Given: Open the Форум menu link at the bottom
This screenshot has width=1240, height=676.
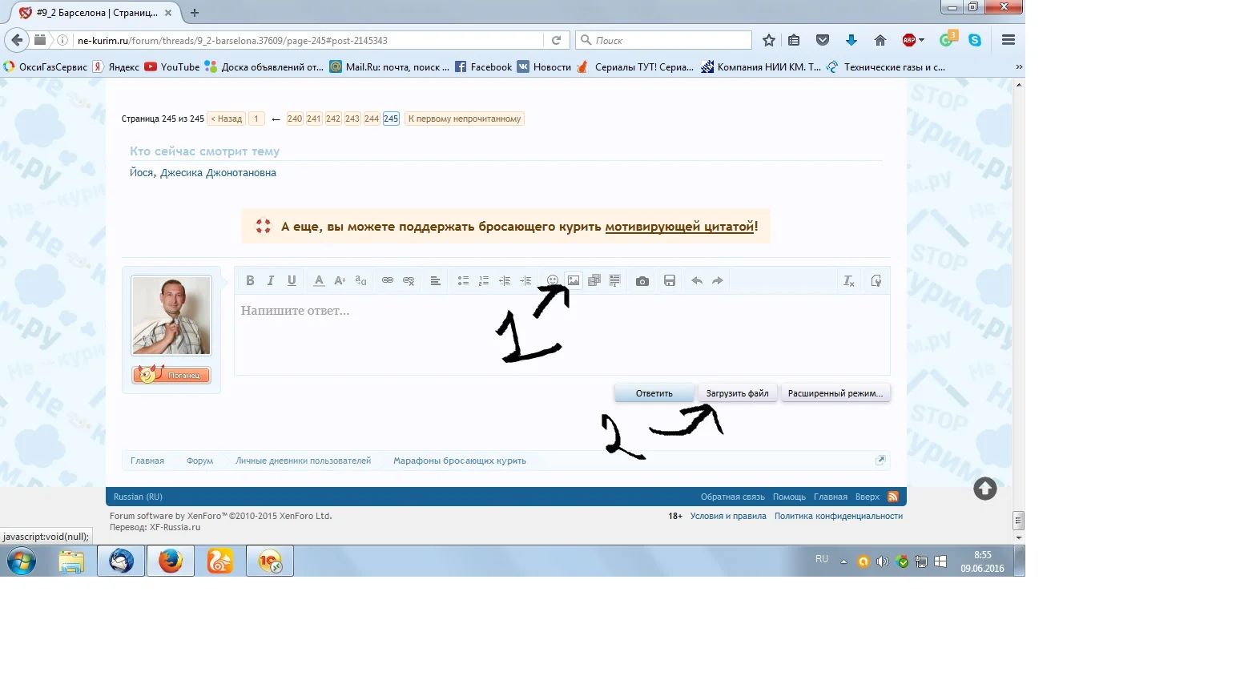Looking at the screenshot, I should coord(199,461).
